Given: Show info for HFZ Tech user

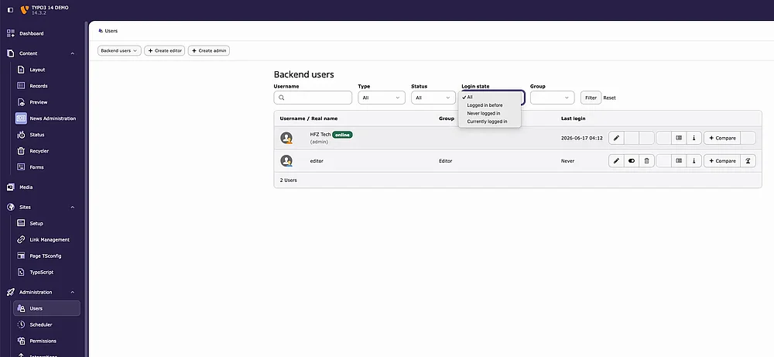Looking at the screenshot, I should click(x=694, y=139).
